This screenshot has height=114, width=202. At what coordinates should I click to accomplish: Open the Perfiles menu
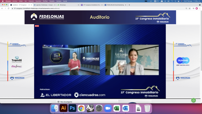point(45,1)
